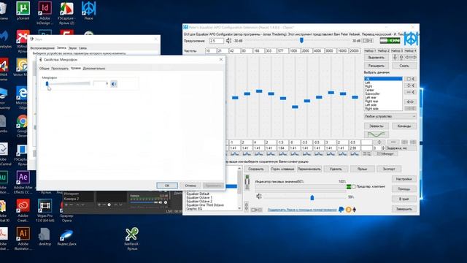Switch to the Прослушать tab

tap(60, 69)
